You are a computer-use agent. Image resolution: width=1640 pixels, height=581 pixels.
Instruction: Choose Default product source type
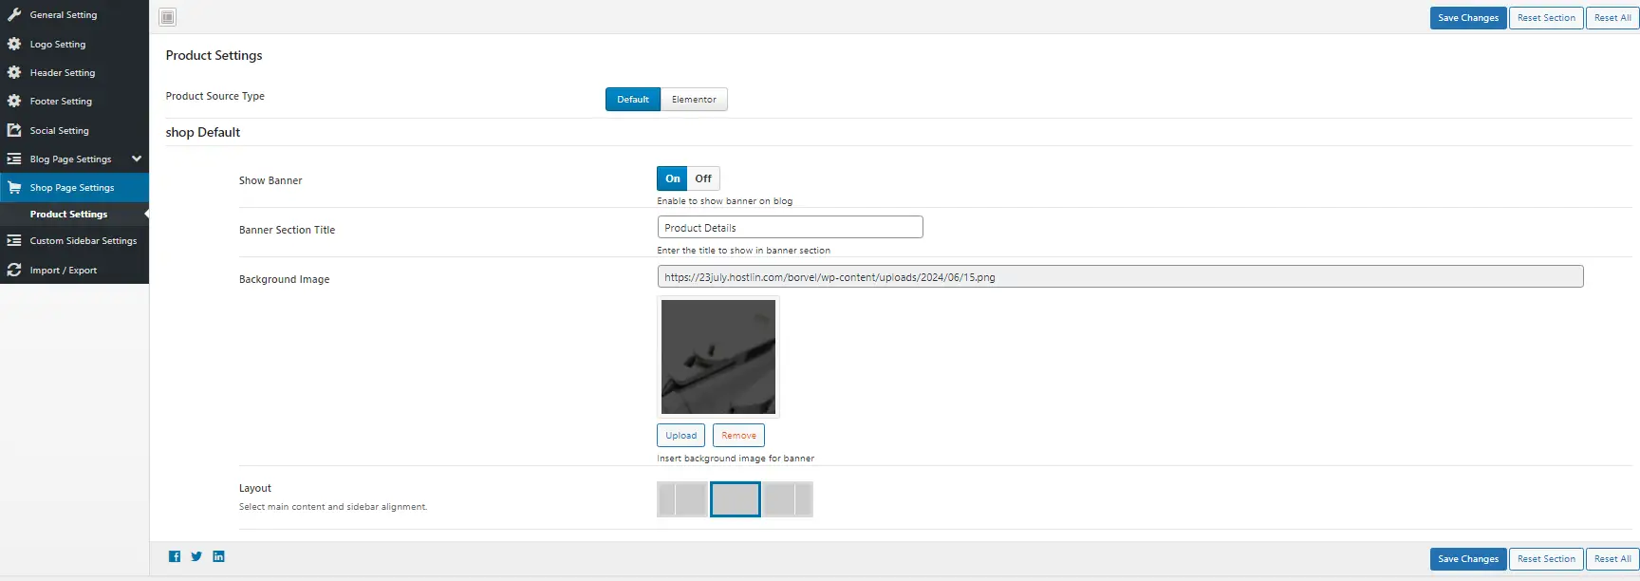click(633, 100)
